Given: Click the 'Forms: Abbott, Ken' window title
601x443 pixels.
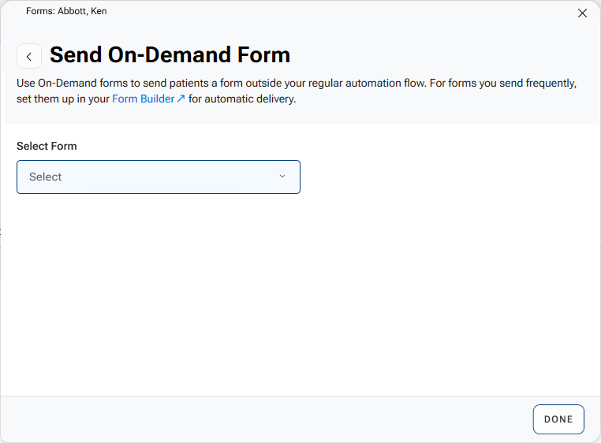Looking at the screenshot, I should [66, 11].
